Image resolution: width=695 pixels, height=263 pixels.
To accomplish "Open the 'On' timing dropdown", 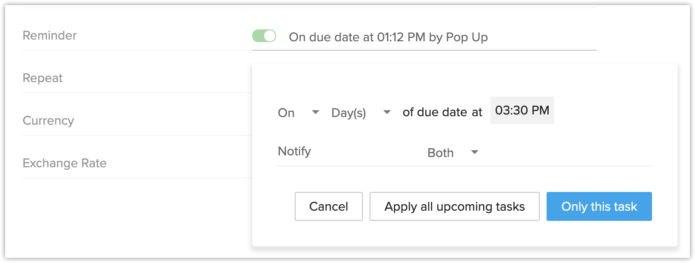I will click(x=298, y=113).
